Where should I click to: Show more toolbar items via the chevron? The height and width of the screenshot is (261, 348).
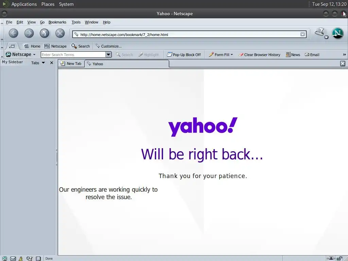click(345, 55)
